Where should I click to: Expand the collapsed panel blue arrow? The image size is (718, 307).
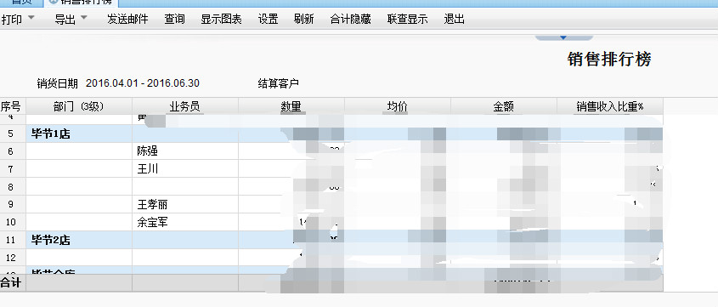click(563, 37)
